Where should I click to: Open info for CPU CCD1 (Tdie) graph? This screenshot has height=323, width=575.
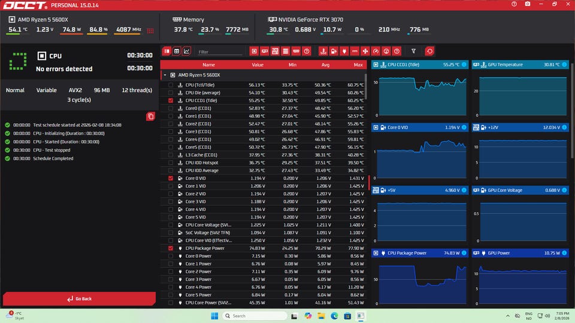click(x=464, y=65)
